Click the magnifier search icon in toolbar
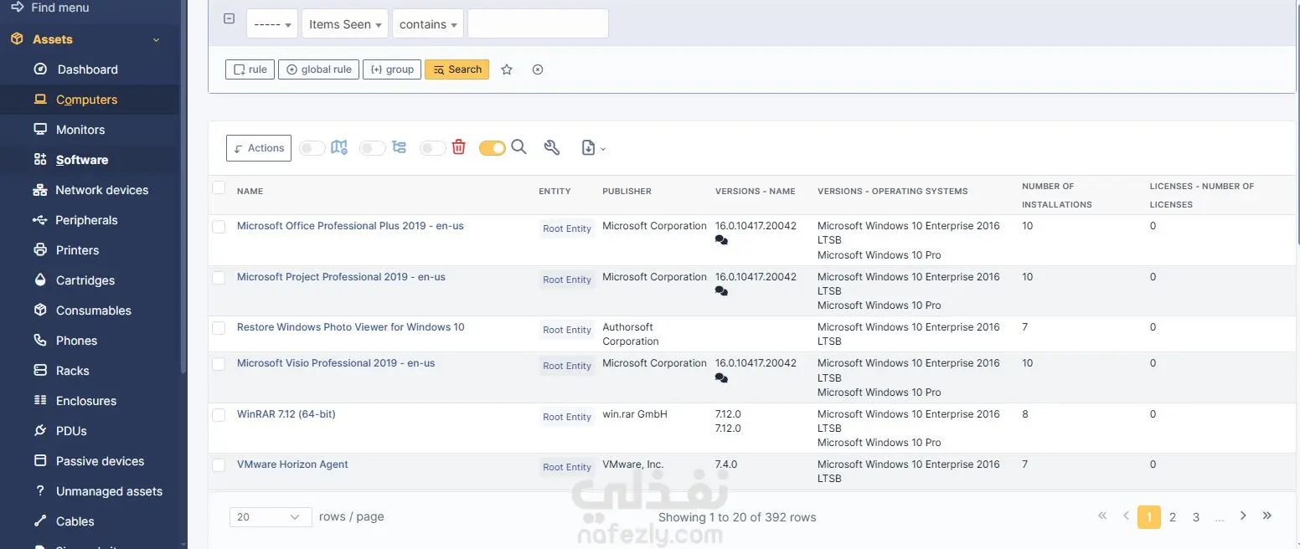Image resolution: width=1300 pixels, height=549 pixels. tap(518, 147)
